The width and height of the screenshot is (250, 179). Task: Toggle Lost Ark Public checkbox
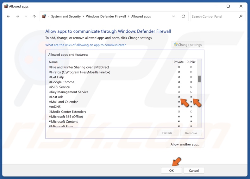click(x=191, y=97)
